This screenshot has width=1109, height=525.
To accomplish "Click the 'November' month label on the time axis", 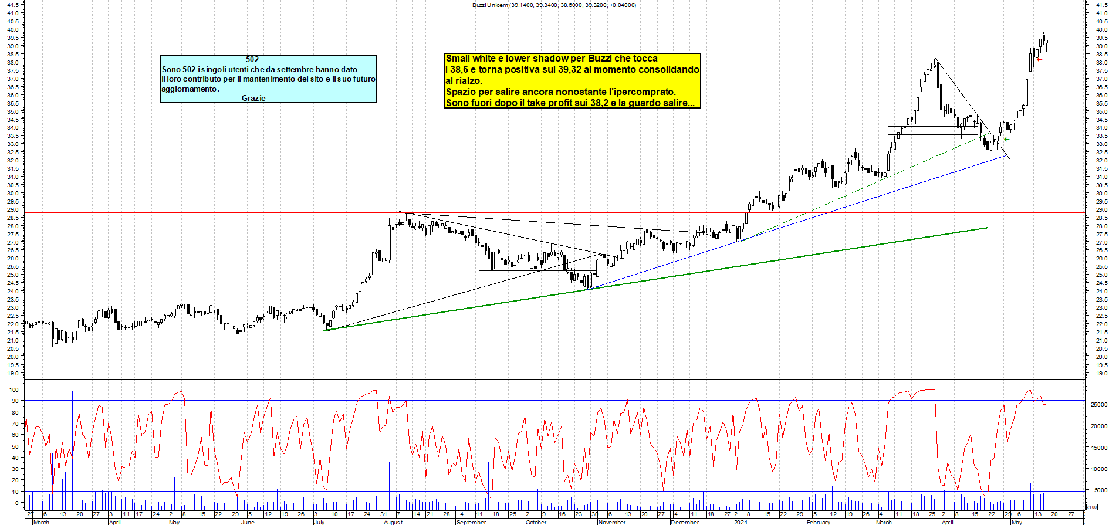I will click(x=612, y=522).
